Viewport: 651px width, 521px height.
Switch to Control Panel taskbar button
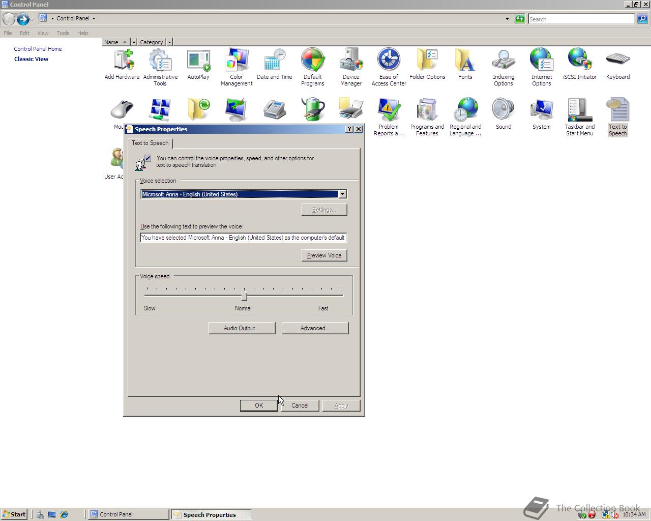coord(129,514)
